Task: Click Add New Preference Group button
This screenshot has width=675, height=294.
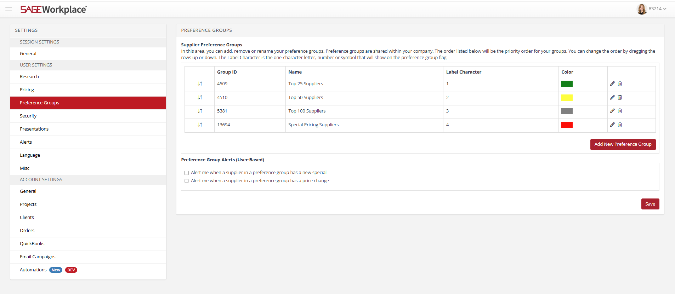Action: coord(623,144)
